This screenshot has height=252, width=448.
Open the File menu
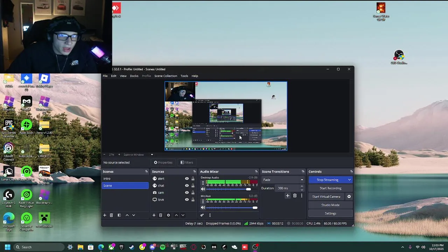pos(105,76)
